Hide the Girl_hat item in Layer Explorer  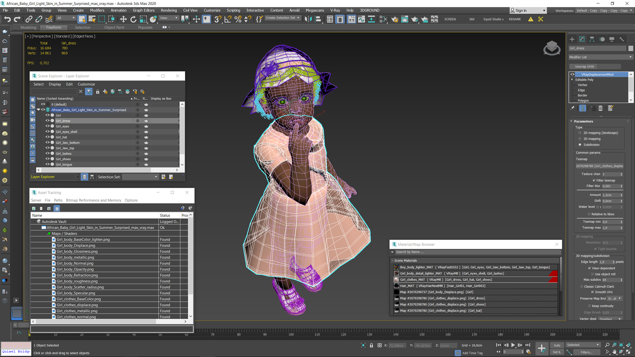(x=47, y=137)
